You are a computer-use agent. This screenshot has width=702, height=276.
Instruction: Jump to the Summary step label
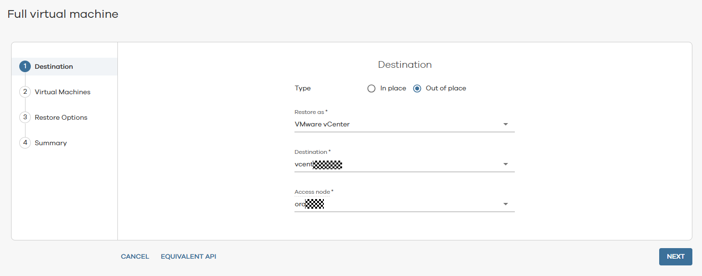pyautogui.click(x=51, y=143)
